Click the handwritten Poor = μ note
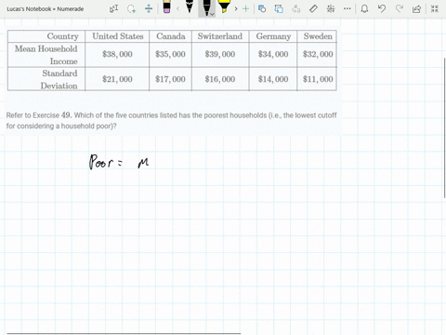 pos(119,162)
